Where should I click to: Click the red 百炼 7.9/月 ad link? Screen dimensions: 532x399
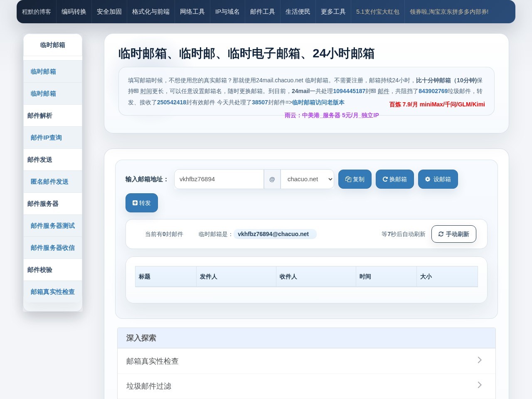tap(437, 104)
